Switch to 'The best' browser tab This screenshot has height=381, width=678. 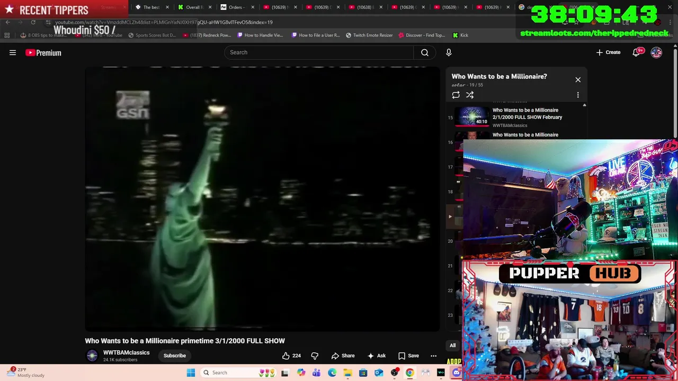coord(151,7)
